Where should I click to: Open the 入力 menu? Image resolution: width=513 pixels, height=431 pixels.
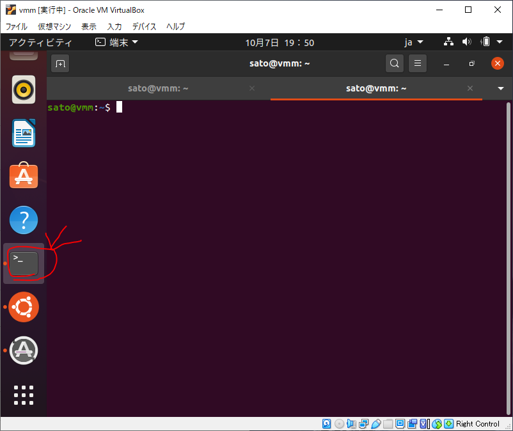[x=114, y=26]
